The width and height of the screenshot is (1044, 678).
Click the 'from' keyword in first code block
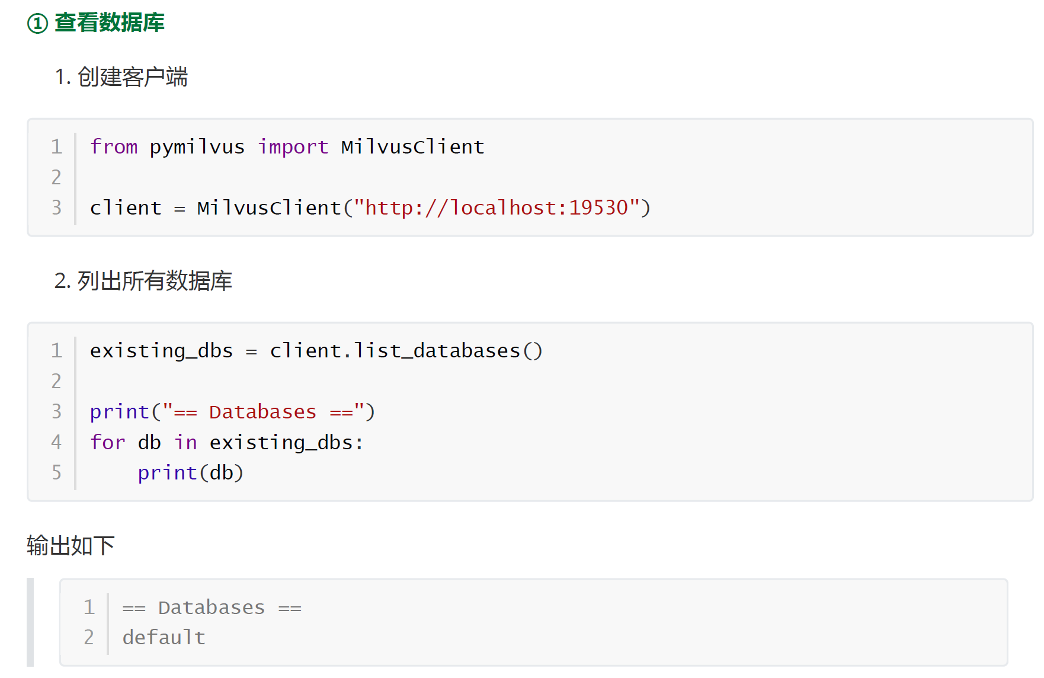(x=114, y=146)
